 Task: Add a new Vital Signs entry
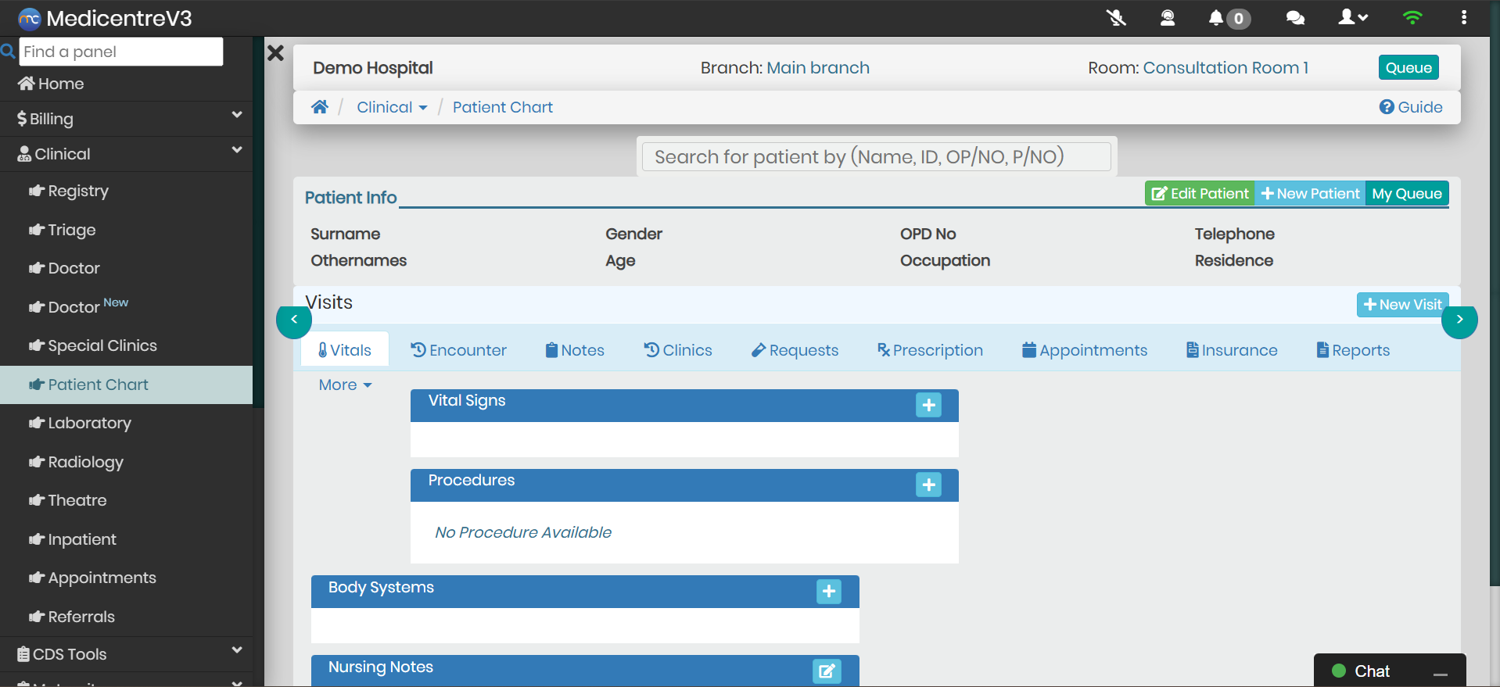pyautogui.click(x=928, y=405)
